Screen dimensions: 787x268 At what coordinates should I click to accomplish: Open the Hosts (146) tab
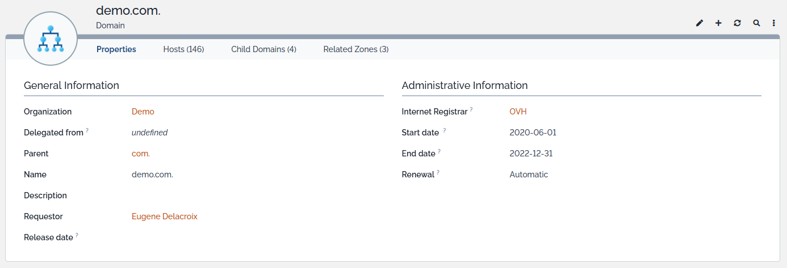pos(183,49)
